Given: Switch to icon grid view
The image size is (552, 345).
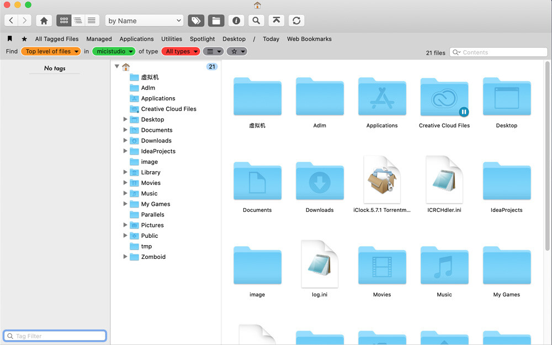Looking at the screenshot, I should (64, 20).
